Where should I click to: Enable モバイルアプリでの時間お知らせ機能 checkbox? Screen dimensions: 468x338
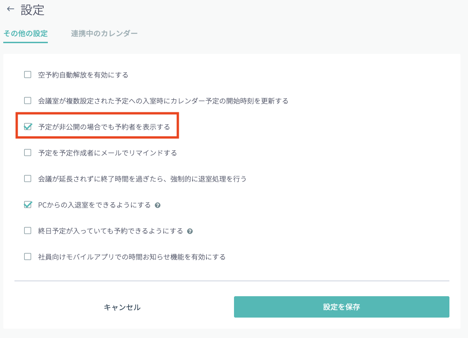28,256
